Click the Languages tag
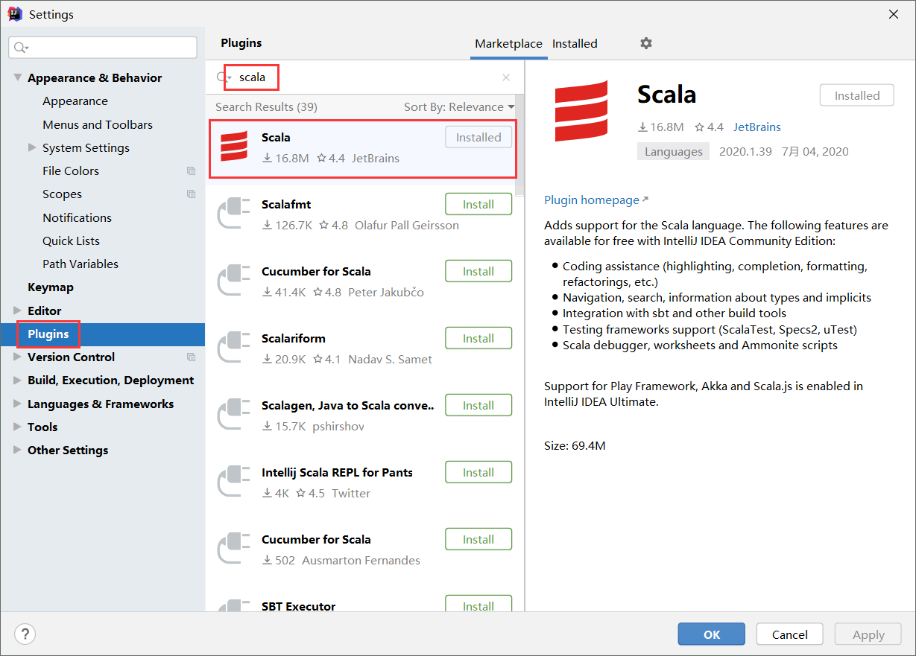Image resolution: width=916 pixels, height=656 pixels. pos(674,152)
